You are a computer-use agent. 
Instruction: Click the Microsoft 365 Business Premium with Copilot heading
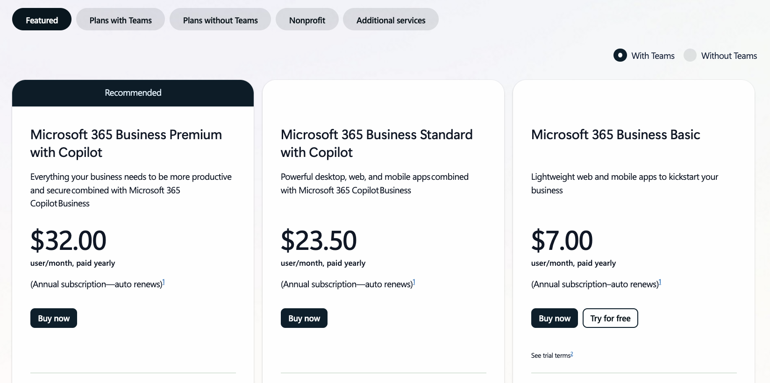click(126, 143)
